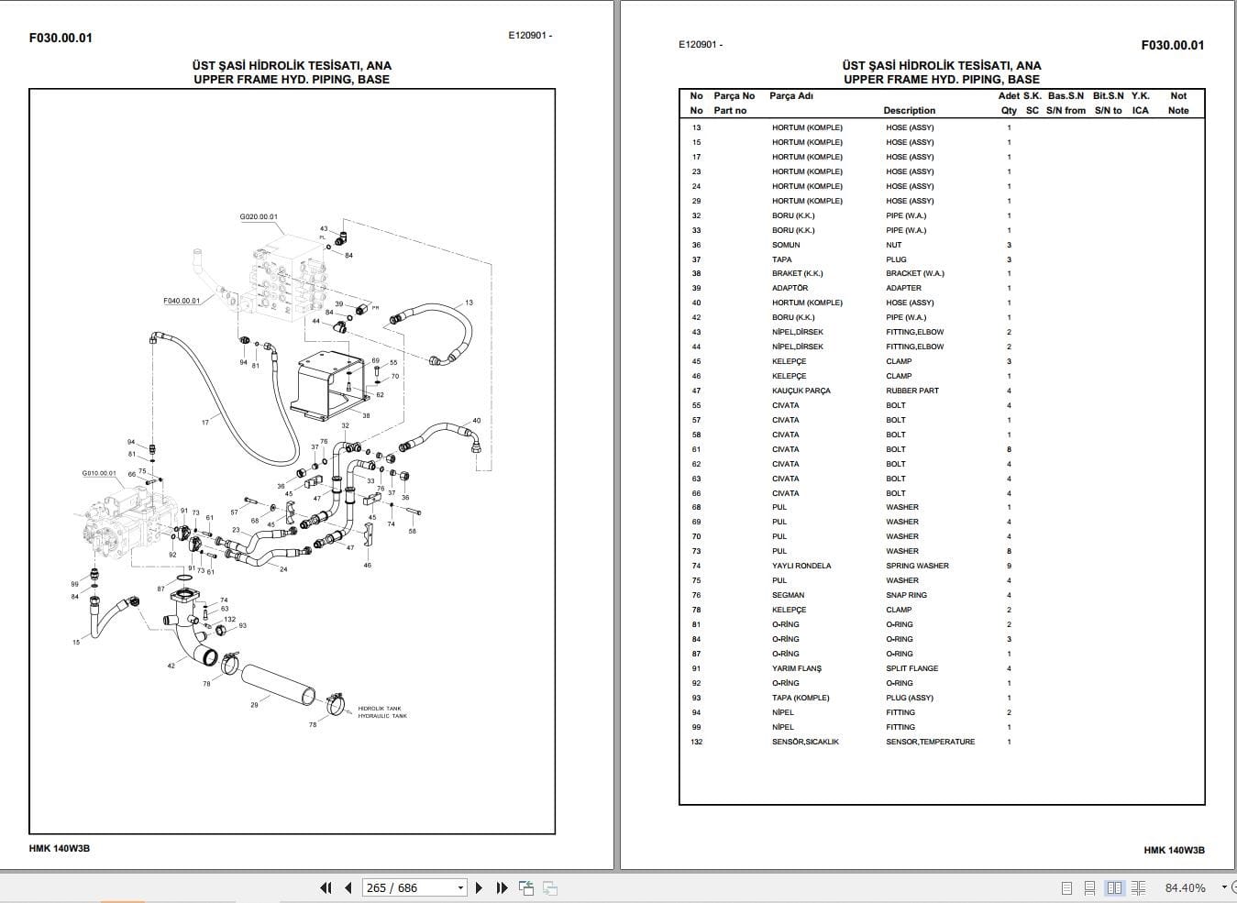Viewport: 1237px width, 903px height.
Task: Click part number 132 sensor label in diagram
Action: (230, 620)
